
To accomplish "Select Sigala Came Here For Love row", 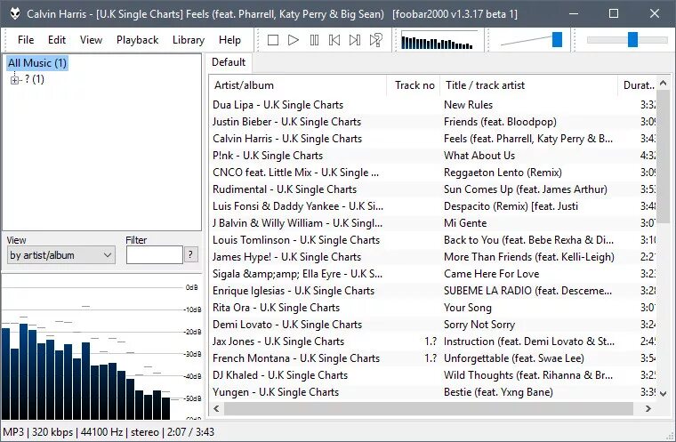I will (x=433, y=274).
